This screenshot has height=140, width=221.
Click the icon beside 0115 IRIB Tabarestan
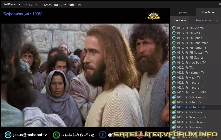(x=174, y=43)
